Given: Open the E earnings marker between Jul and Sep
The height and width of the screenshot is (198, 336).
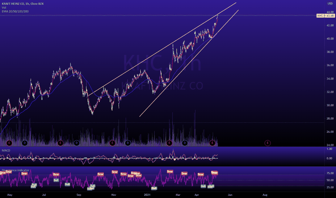Looking at the screenshot, I should [60, 143].
